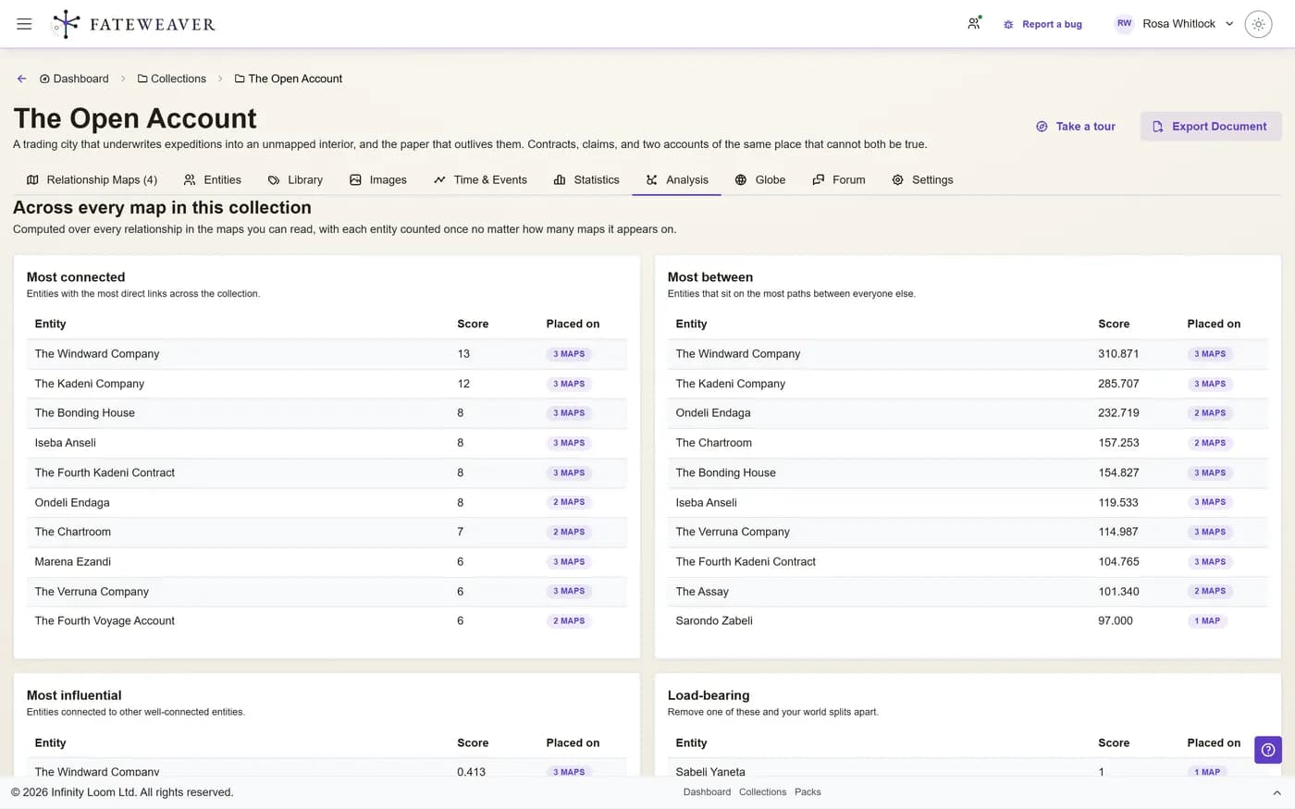Open the Globe tab
The height and width of the screenshot is (809, 1295).
tap(760, 179)
